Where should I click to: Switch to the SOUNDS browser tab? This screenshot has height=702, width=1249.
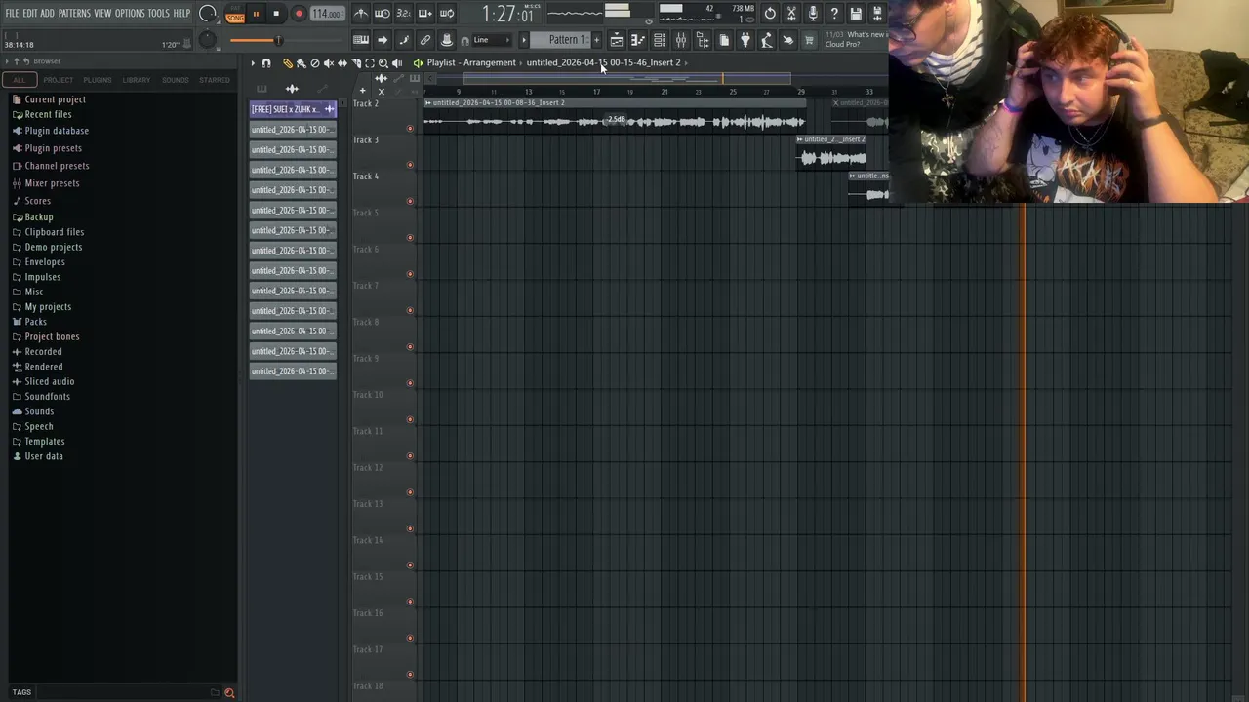[176, 80]
